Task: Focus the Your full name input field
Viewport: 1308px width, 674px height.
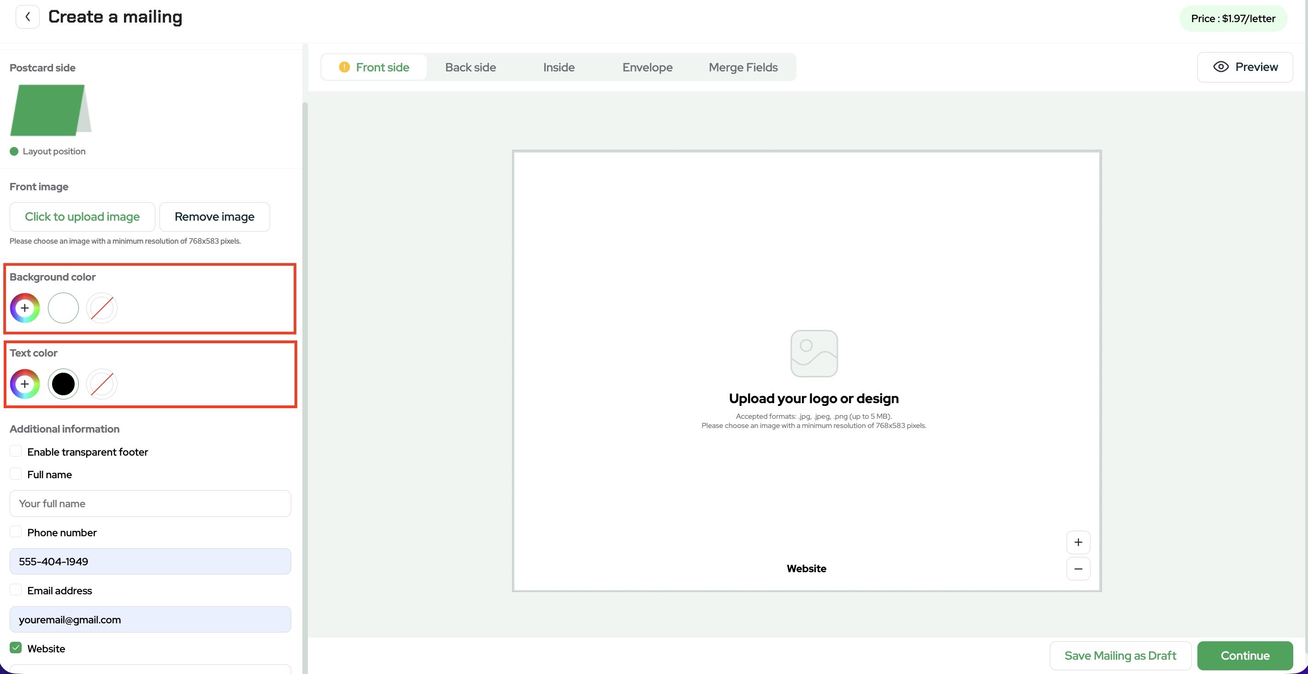Action: (x=150, y=504)
